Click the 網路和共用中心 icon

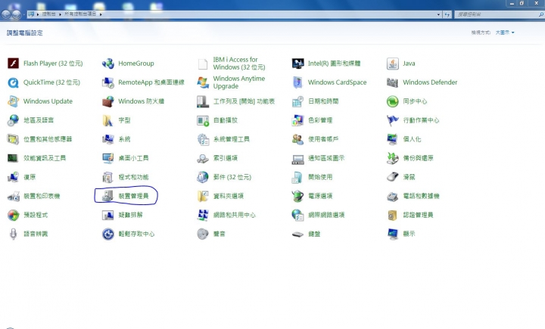click(203, 215)
